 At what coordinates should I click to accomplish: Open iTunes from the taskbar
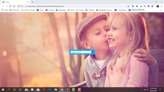coord(32,90)
